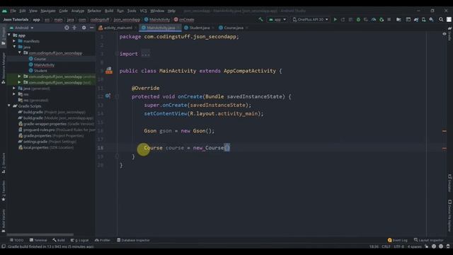Screen dimensions: 453x255
Task: Switch to the Course.java tab
Action: coord(234,28)
